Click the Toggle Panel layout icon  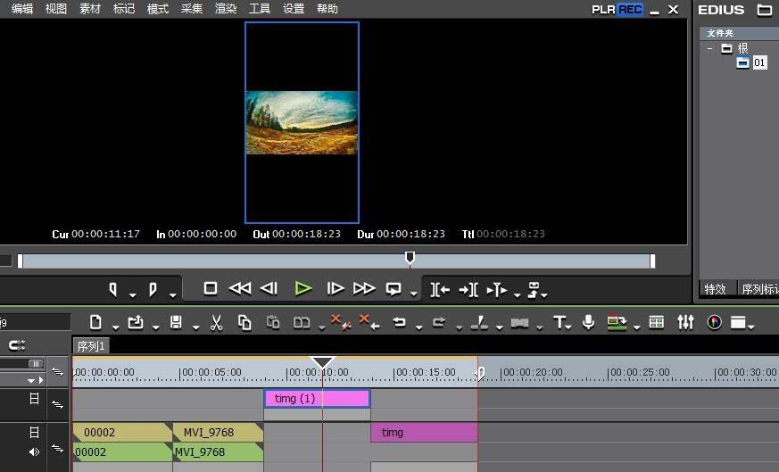(x=738, y=323)
